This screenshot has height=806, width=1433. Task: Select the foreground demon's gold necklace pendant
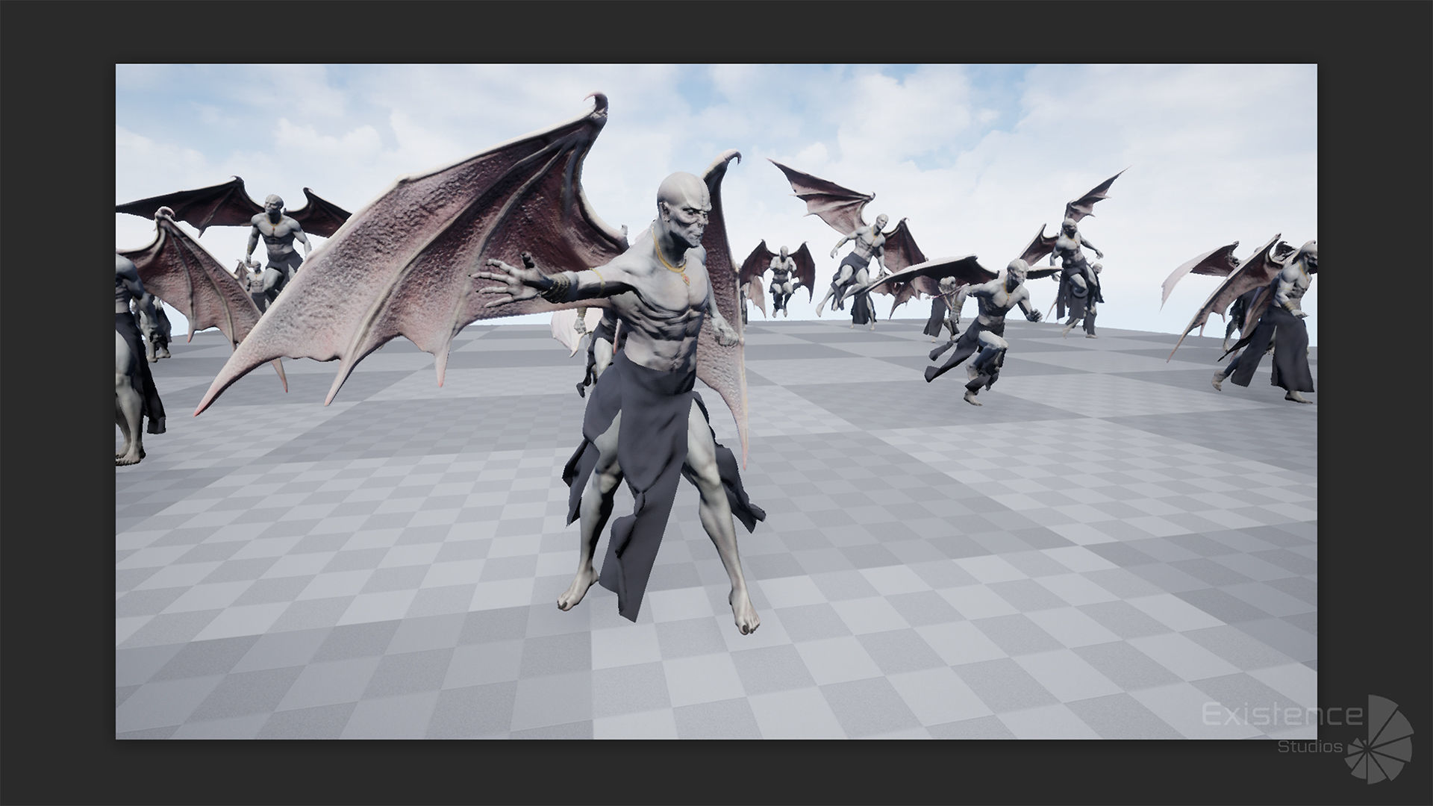click(x=687, y=278)
